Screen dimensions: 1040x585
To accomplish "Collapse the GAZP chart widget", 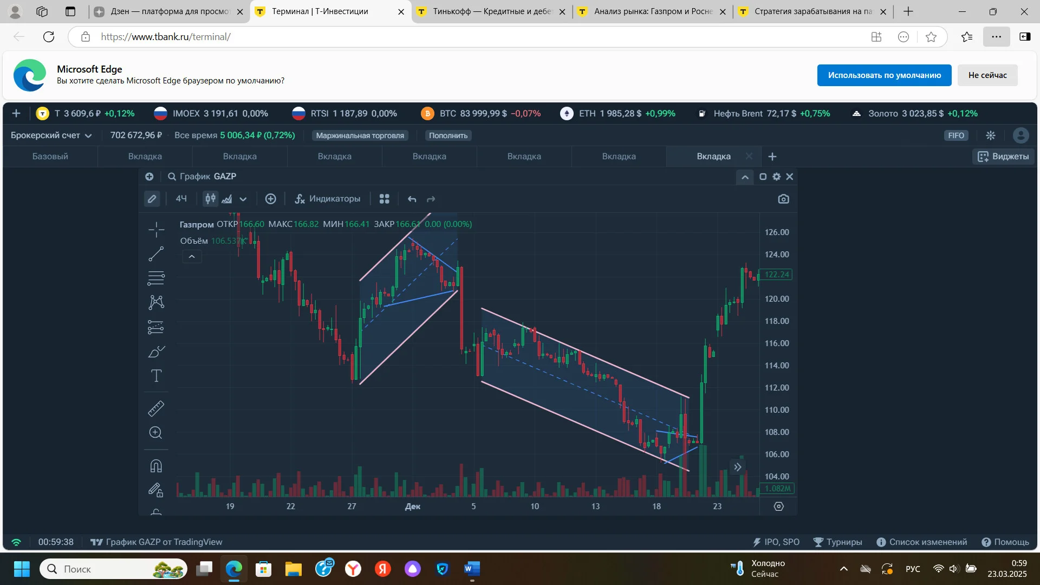I will pos(745,177).
